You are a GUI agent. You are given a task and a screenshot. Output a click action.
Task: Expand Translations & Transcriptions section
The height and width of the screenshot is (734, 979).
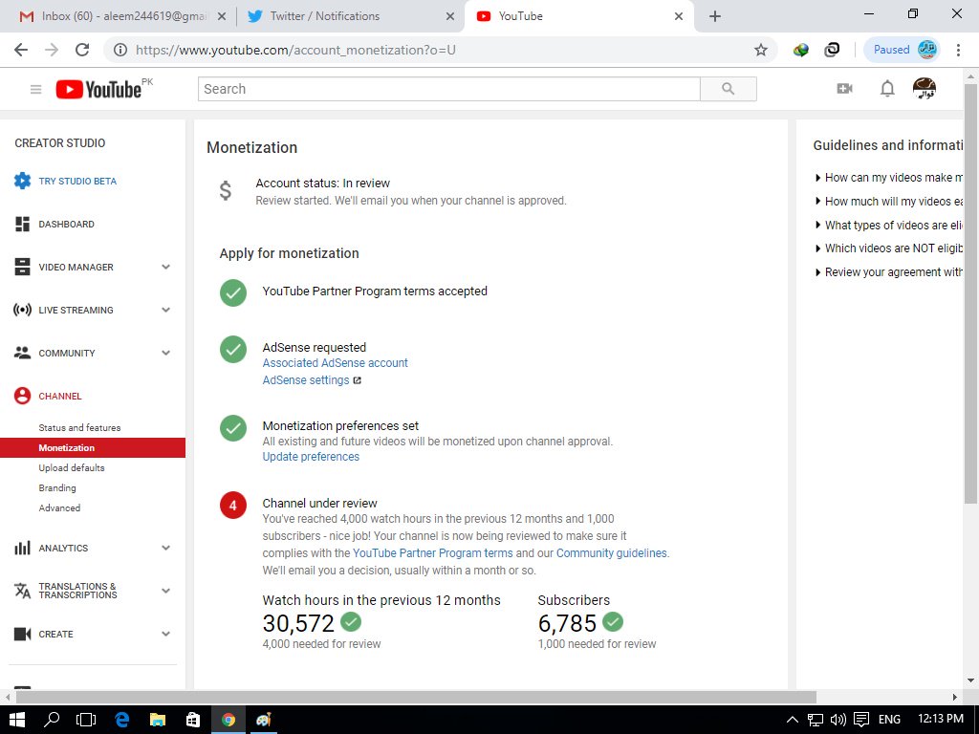pos(166,591)
